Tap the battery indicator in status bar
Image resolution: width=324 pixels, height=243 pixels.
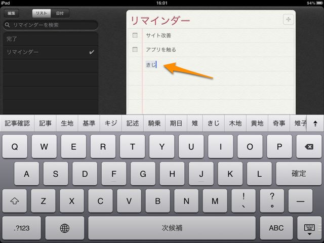(x=319, y=3)
